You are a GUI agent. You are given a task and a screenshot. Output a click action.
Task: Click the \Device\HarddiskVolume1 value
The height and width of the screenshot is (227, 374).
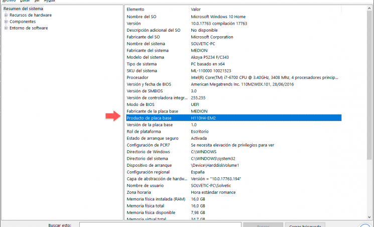[215, 165]
